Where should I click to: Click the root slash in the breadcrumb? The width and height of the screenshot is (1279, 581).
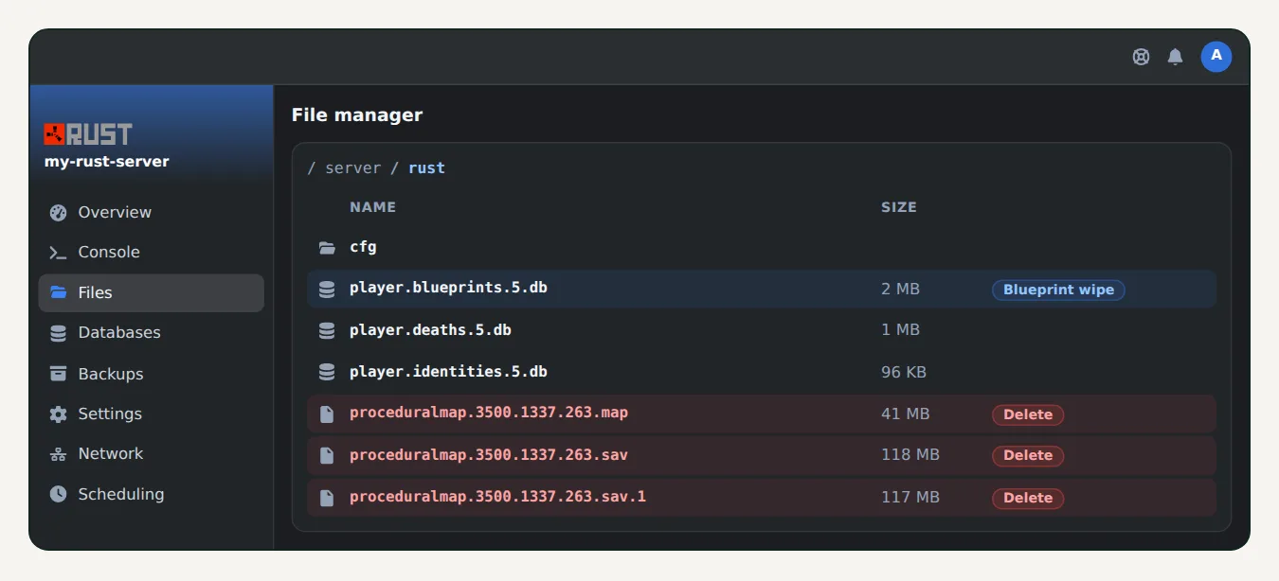click(x=312, y=167)
